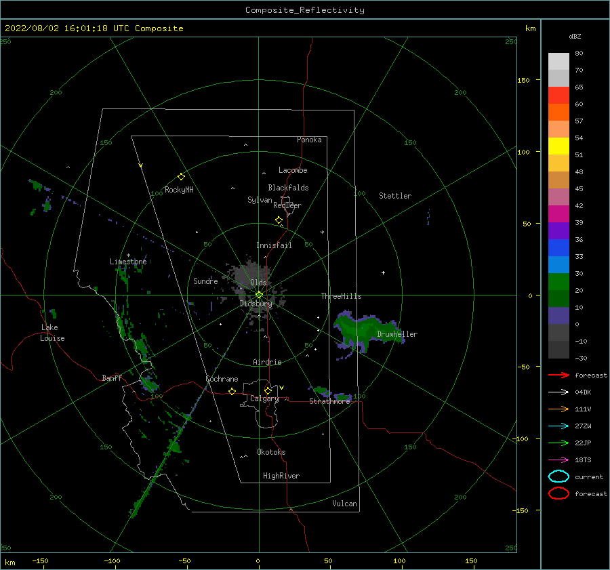Click the yellow diamond marker below Cochrane
Screen dimensions: 610x570
pyautogui.click(x=232, y=392)
